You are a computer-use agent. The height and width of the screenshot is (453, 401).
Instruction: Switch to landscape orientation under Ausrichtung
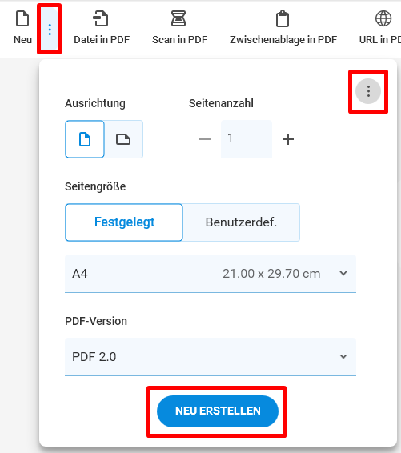coord(123,139)
